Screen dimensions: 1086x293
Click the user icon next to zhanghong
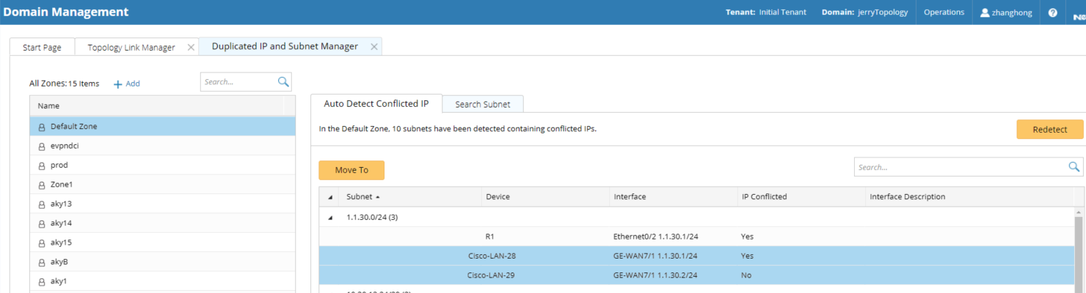tap(985, 12)
